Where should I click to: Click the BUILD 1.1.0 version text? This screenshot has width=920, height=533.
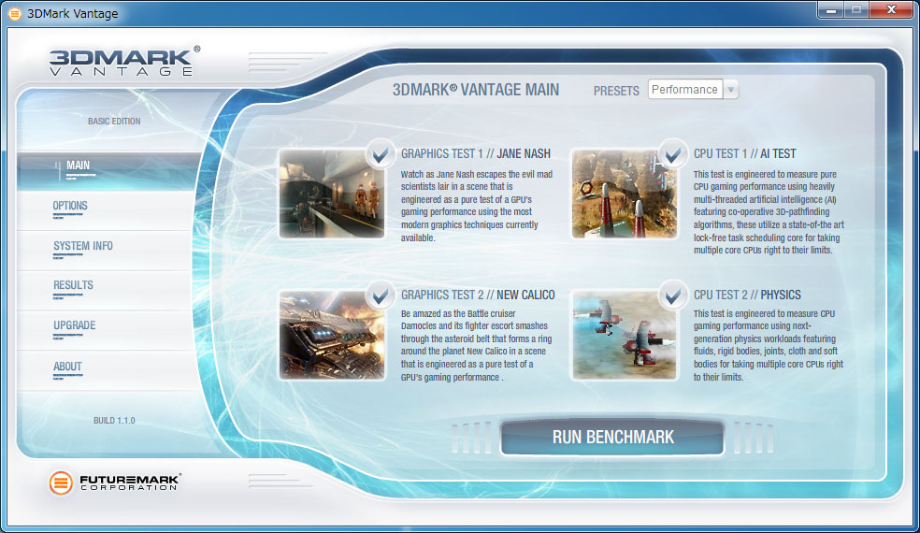tap(114, 421)
